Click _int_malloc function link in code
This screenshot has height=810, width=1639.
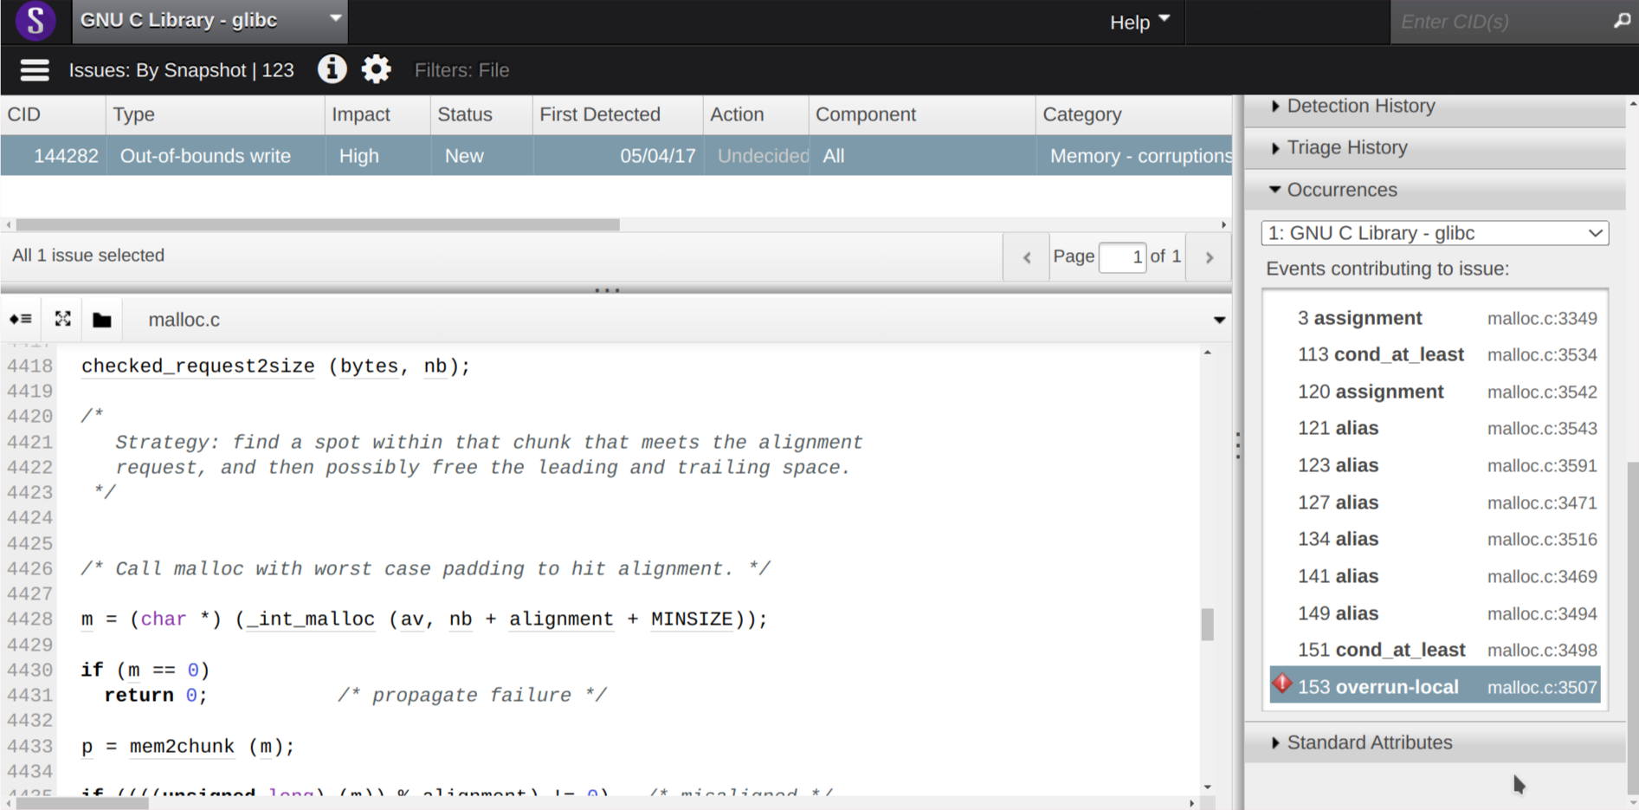(311, 619)
